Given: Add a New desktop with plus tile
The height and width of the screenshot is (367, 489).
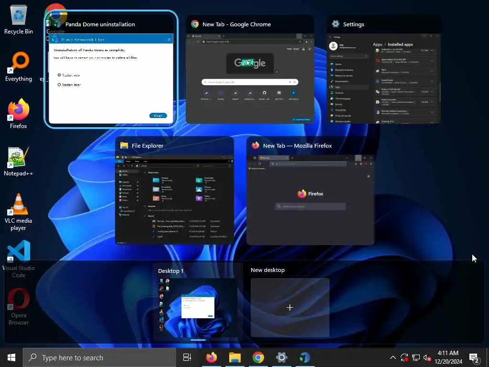Looking at the screenshot, I should pos(290,308).
